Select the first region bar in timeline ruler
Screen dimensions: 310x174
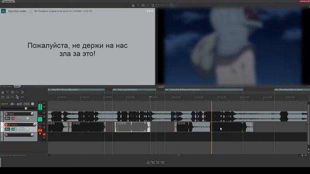76,90
